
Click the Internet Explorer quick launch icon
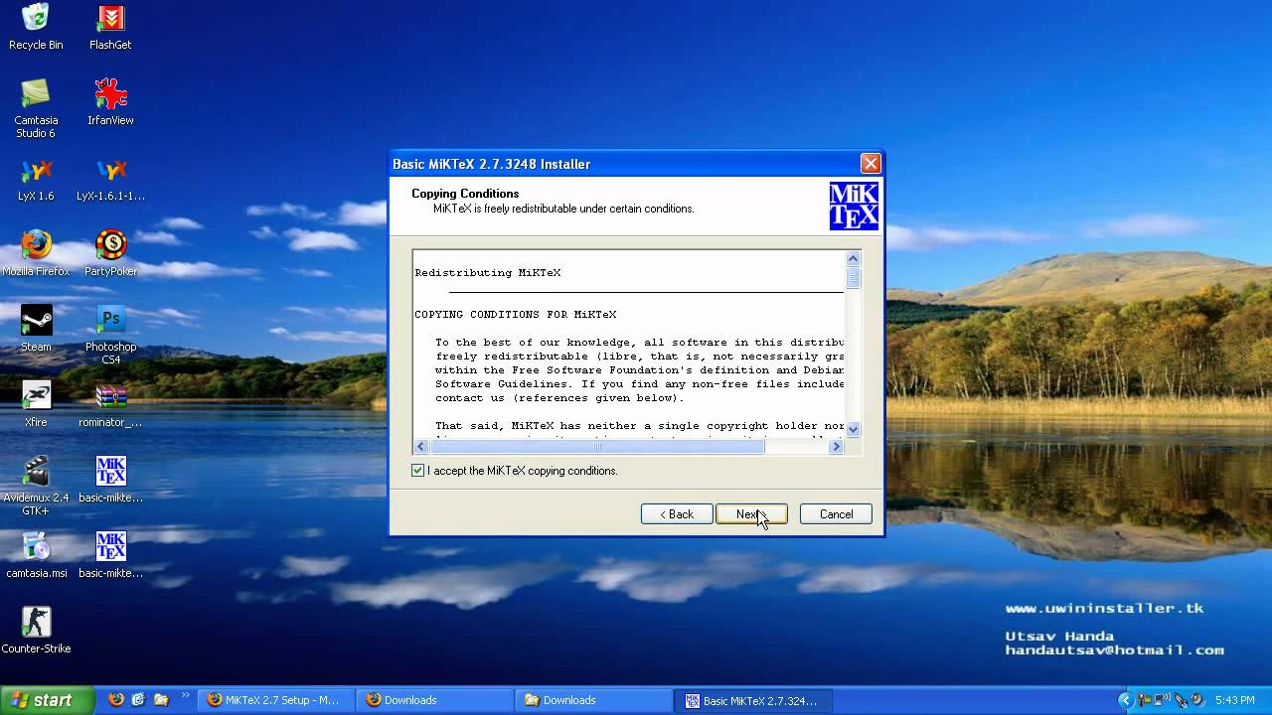(138, 700)
